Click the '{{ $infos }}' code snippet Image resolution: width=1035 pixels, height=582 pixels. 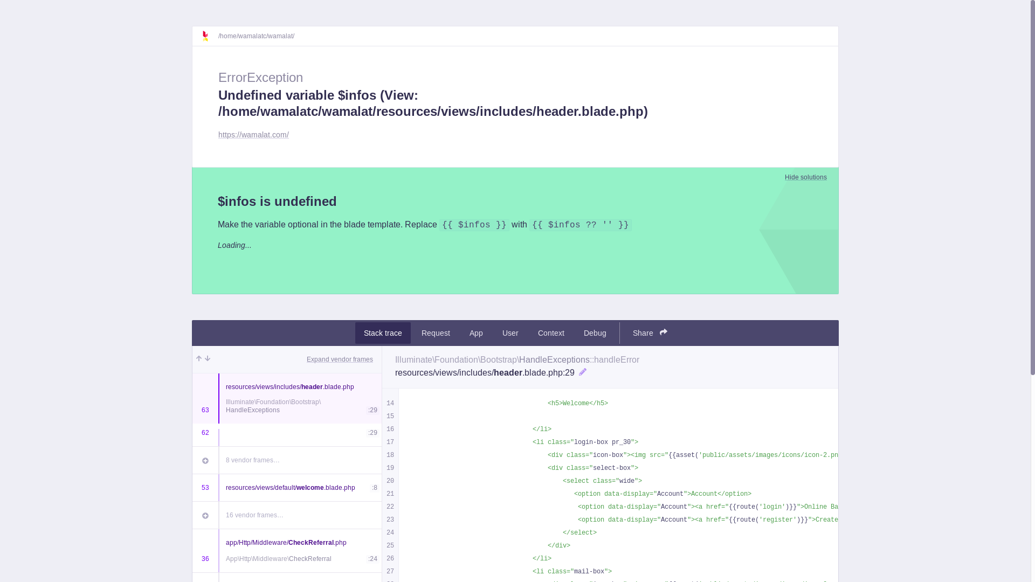click(x=474, y=225)
